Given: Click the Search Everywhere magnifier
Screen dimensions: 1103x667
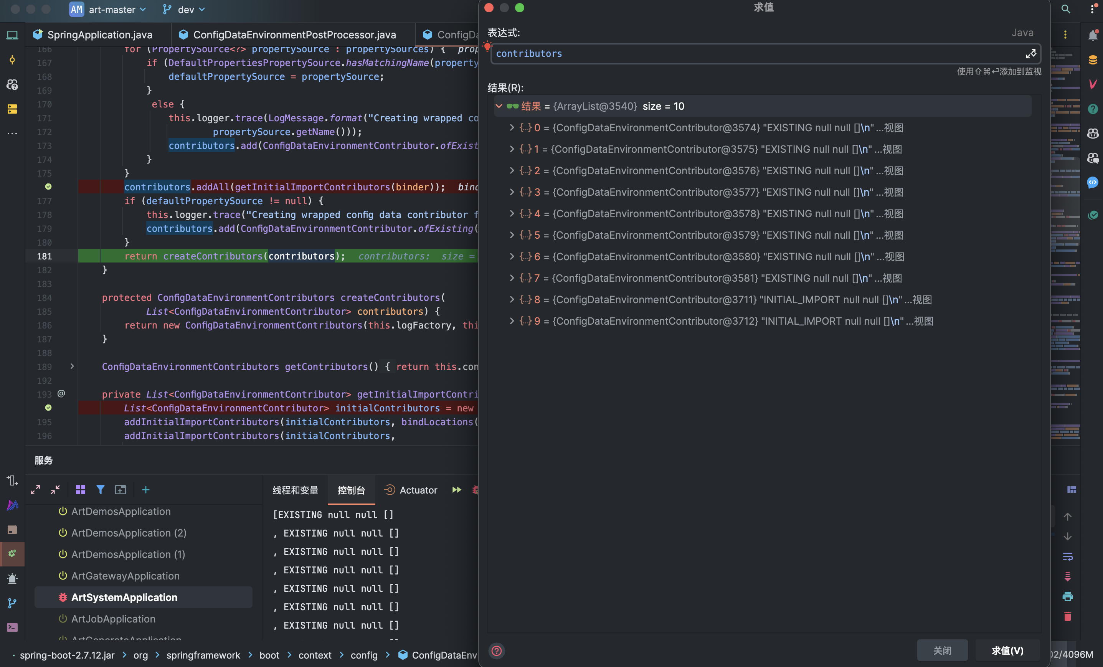Looking at the screenshot, I should tap(1066, 9).
